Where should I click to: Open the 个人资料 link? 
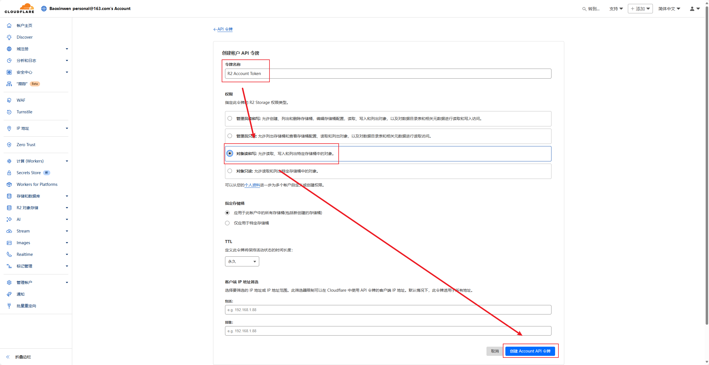[x=252, y=185]
